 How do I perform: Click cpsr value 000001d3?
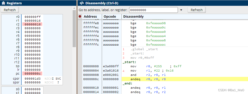pyautogui.click(x=33, y=79)
